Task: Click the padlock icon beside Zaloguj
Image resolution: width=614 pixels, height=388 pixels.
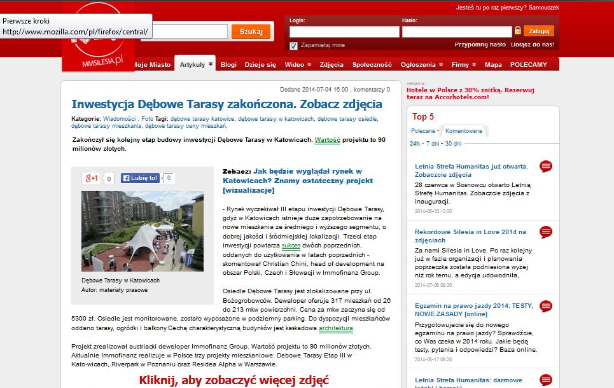Action: [518, 31]
